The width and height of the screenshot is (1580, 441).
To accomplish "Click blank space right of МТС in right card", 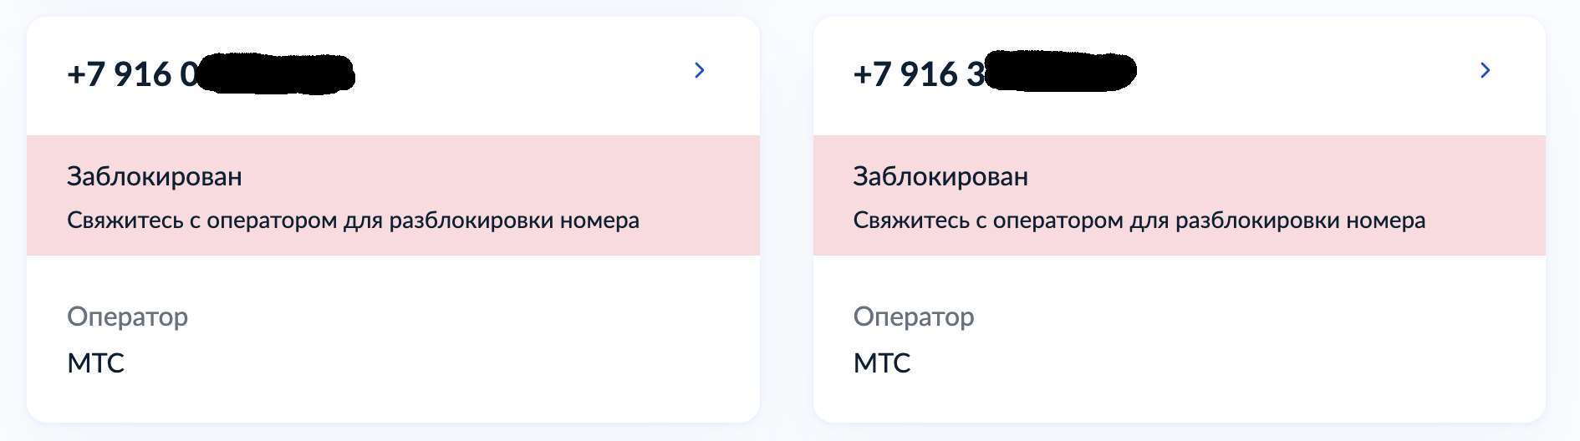I will [1204, 363].
